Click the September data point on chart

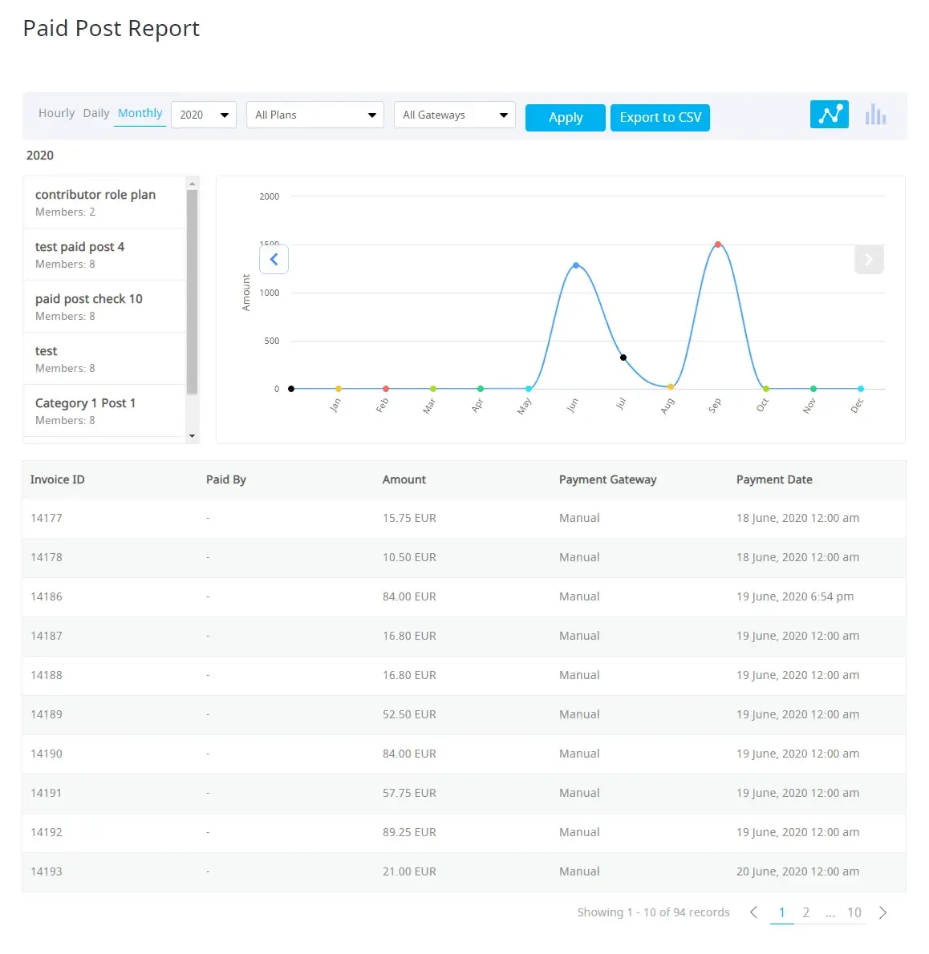[x=717, y=245]
